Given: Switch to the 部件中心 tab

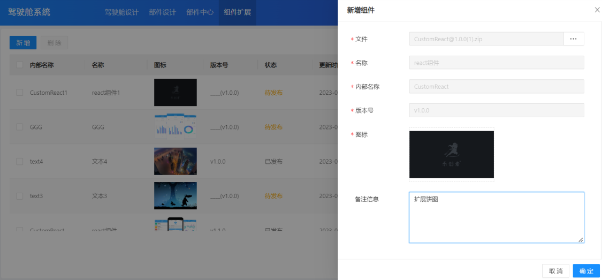Looking at the screenshot, I should point(200,12).
